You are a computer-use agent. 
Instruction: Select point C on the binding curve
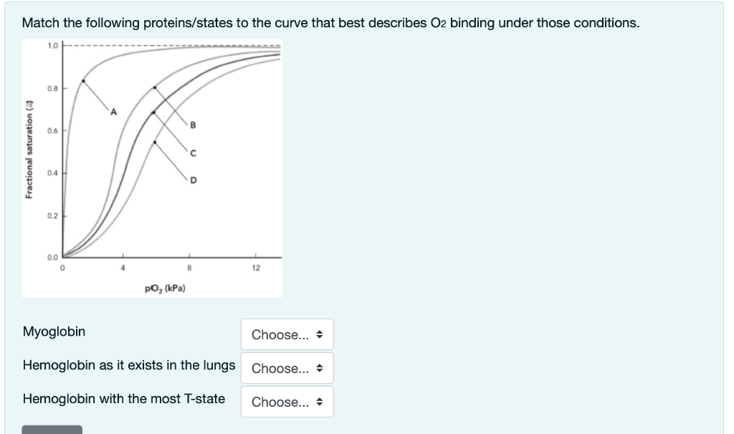click(x=194, y=152)
